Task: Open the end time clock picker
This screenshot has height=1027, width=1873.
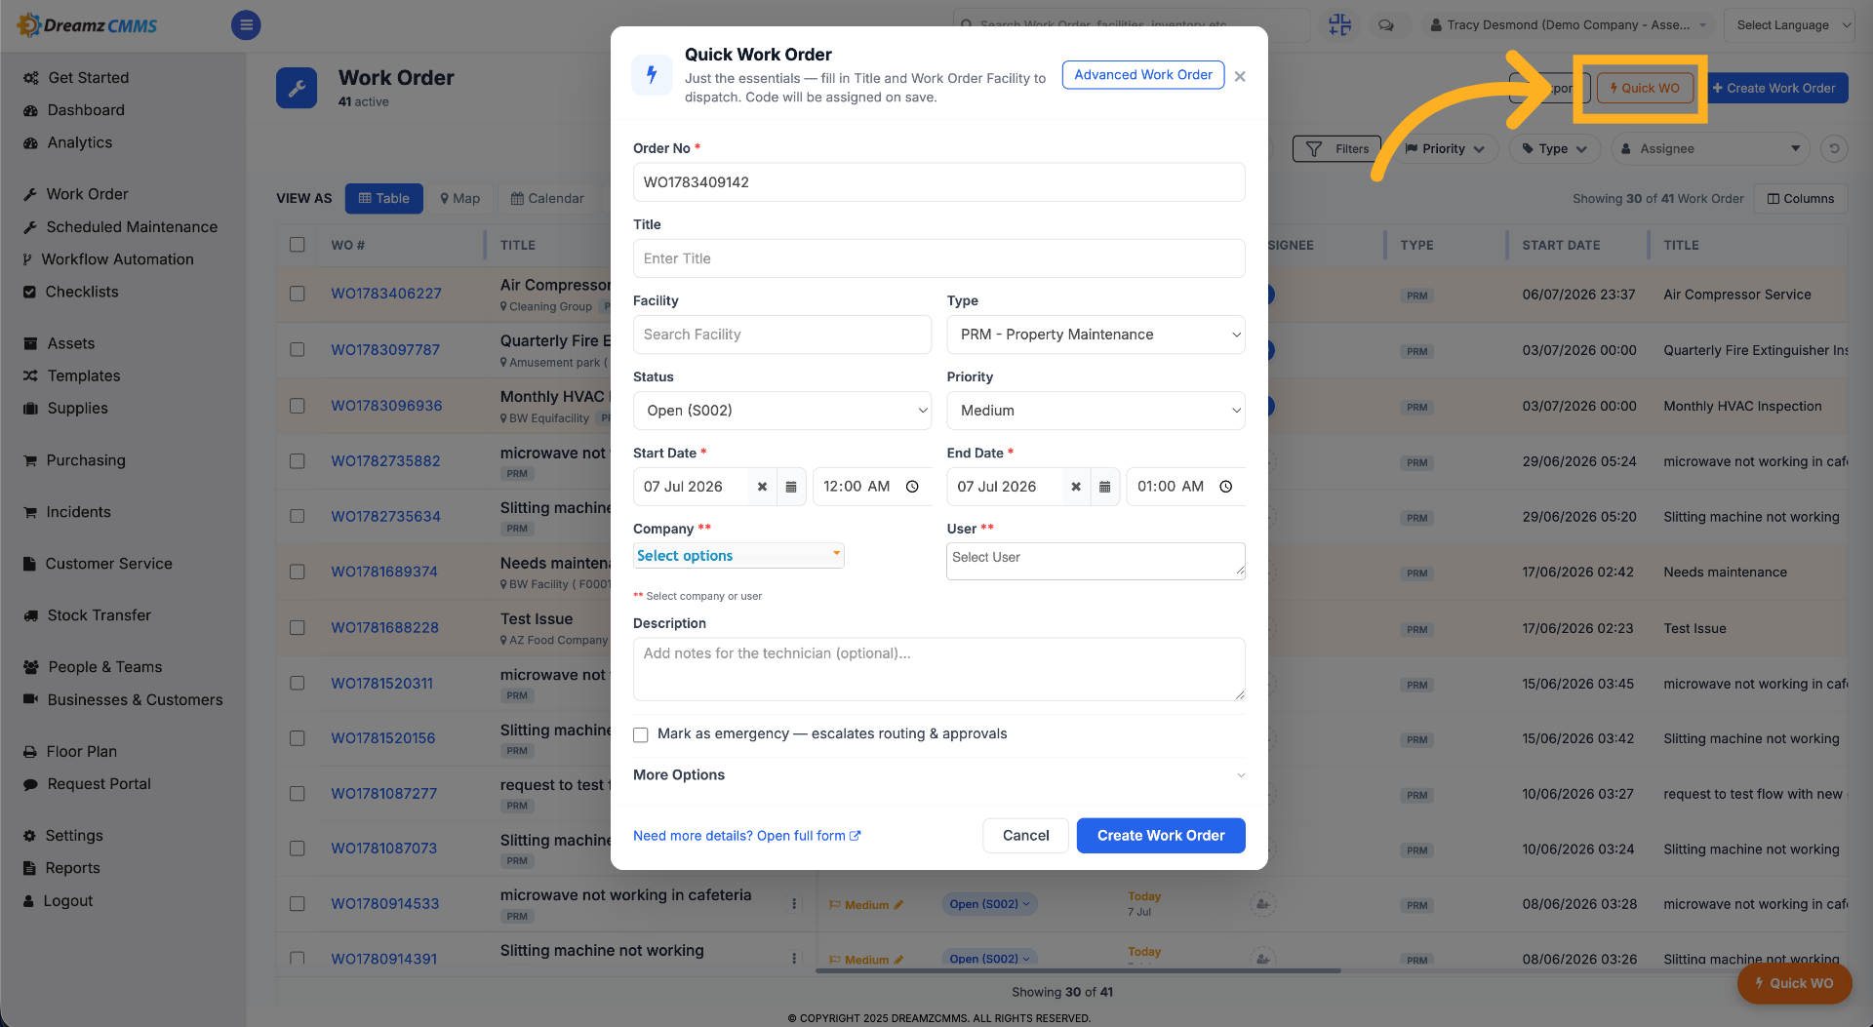Action: coord(1226,487)
